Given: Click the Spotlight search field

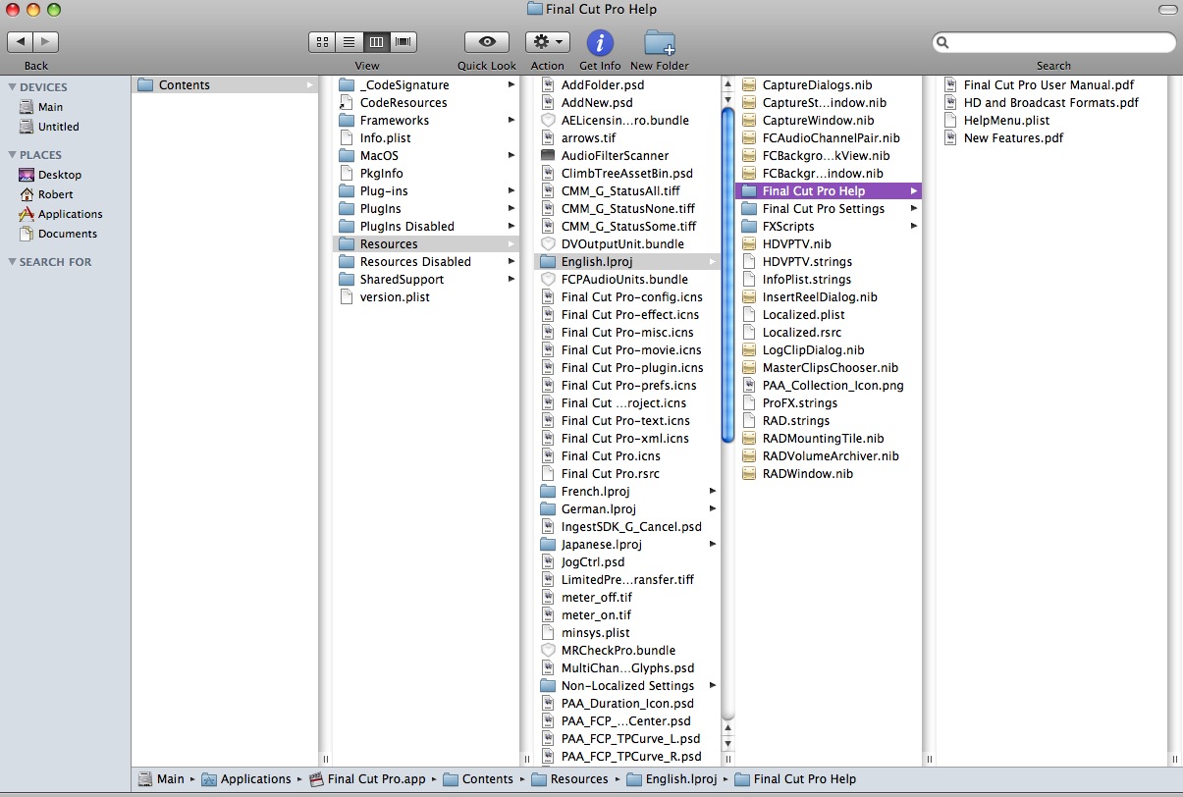Looking at the screenshot, I should [1053, 42].
